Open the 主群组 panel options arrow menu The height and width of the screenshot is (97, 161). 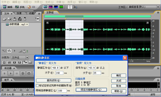[x=158, y=12]
